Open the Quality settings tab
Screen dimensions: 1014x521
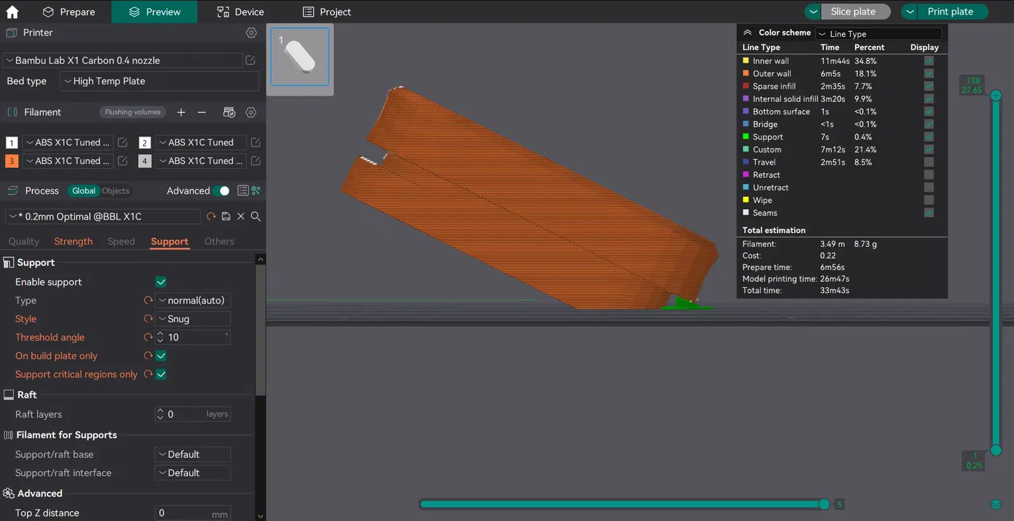(x=24, y=241)
